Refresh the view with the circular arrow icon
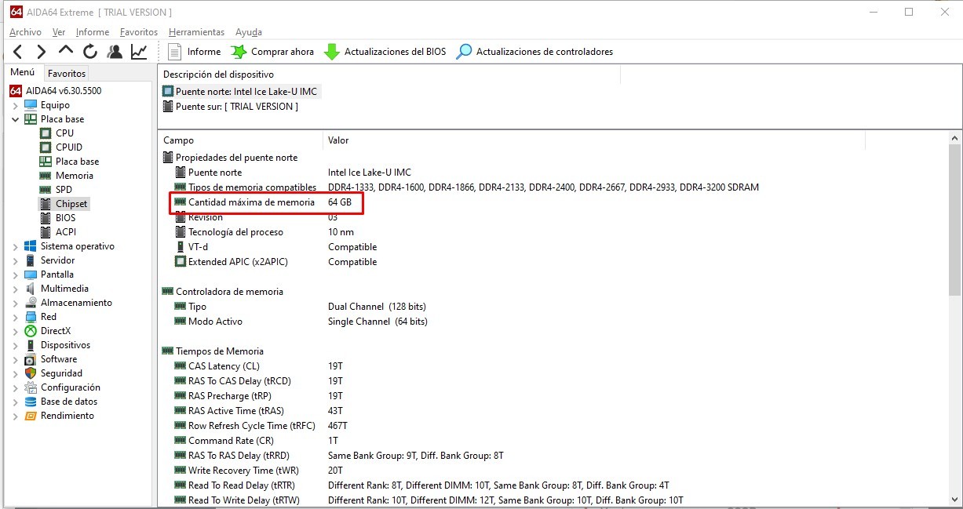This screenshot has height=509, width=963. 90,52
